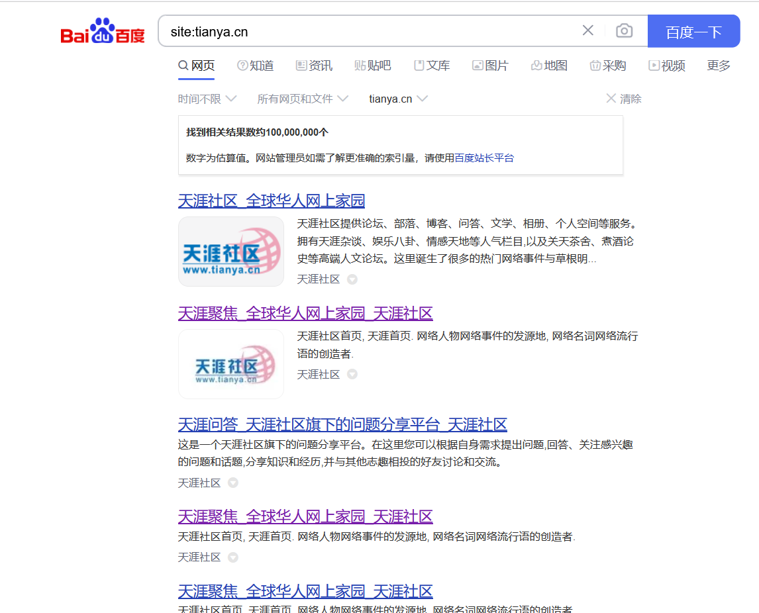759x613 pixels.
Task: Click the result count text 找到相关结果数约100,000,000个
Action: click(257, 132)
